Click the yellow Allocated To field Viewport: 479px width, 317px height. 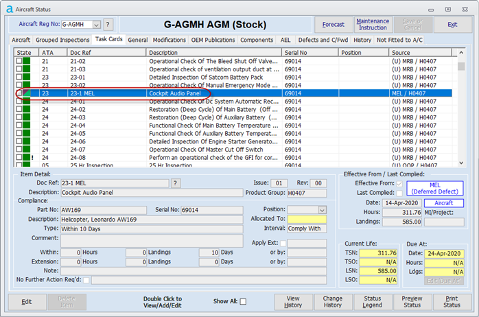coord(306,219)
